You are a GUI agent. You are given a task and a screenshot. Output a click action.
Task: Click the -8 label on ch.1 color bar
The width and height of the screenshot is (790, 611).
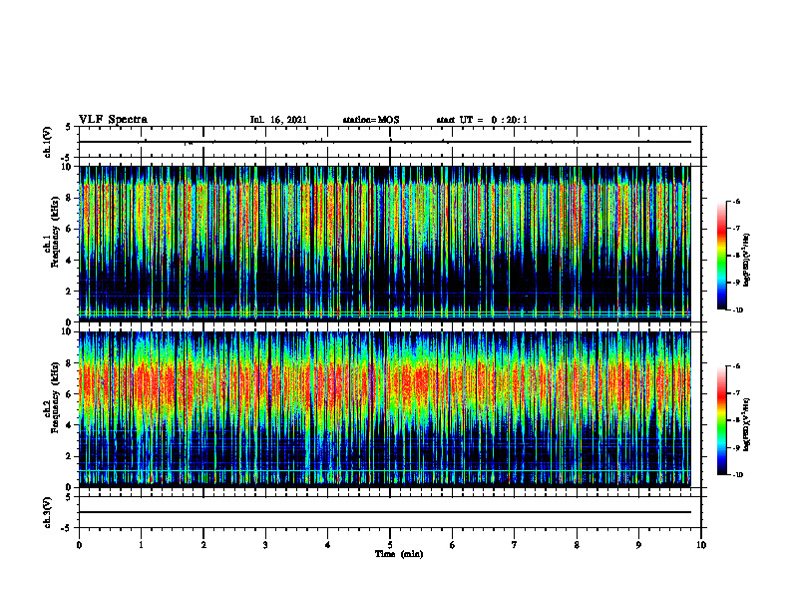736,256
